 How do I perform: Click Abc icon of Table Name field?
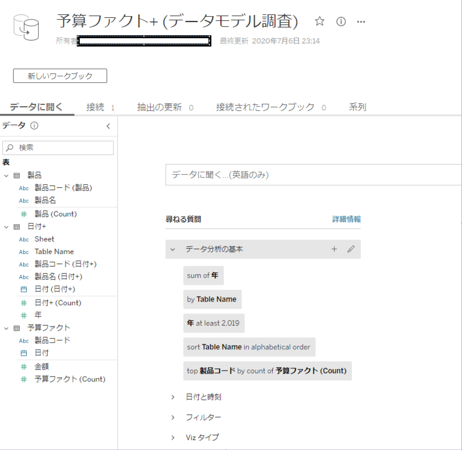(x=24, y=252)
